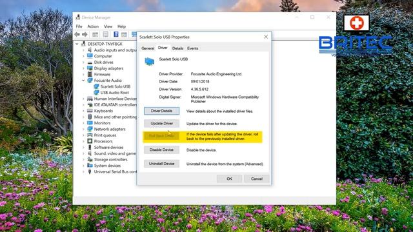413x232 pixels.
Task: Expand the Network adapters chevron
Action: coord(83,129)
